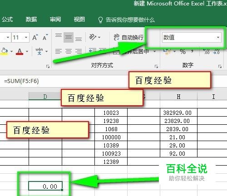The width and height of the screenshot is (227, 196).
Task: Align text to the left
Action: tap(59, 51)
